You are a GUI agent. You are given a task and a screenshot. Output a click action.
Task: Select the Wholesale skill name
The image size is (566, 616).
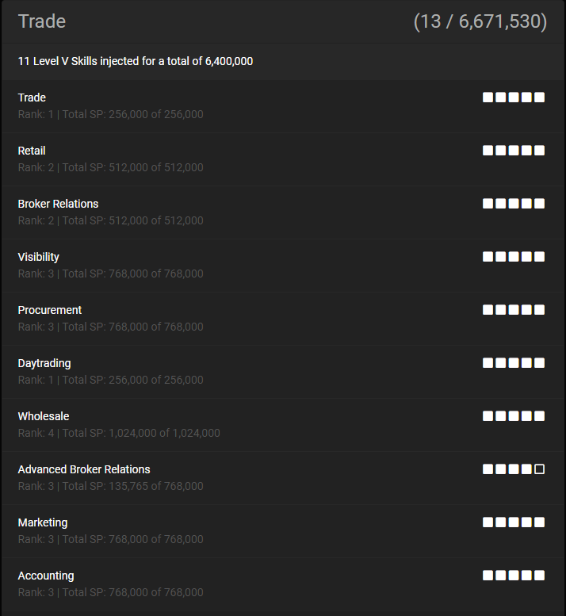tap(44, 416)
